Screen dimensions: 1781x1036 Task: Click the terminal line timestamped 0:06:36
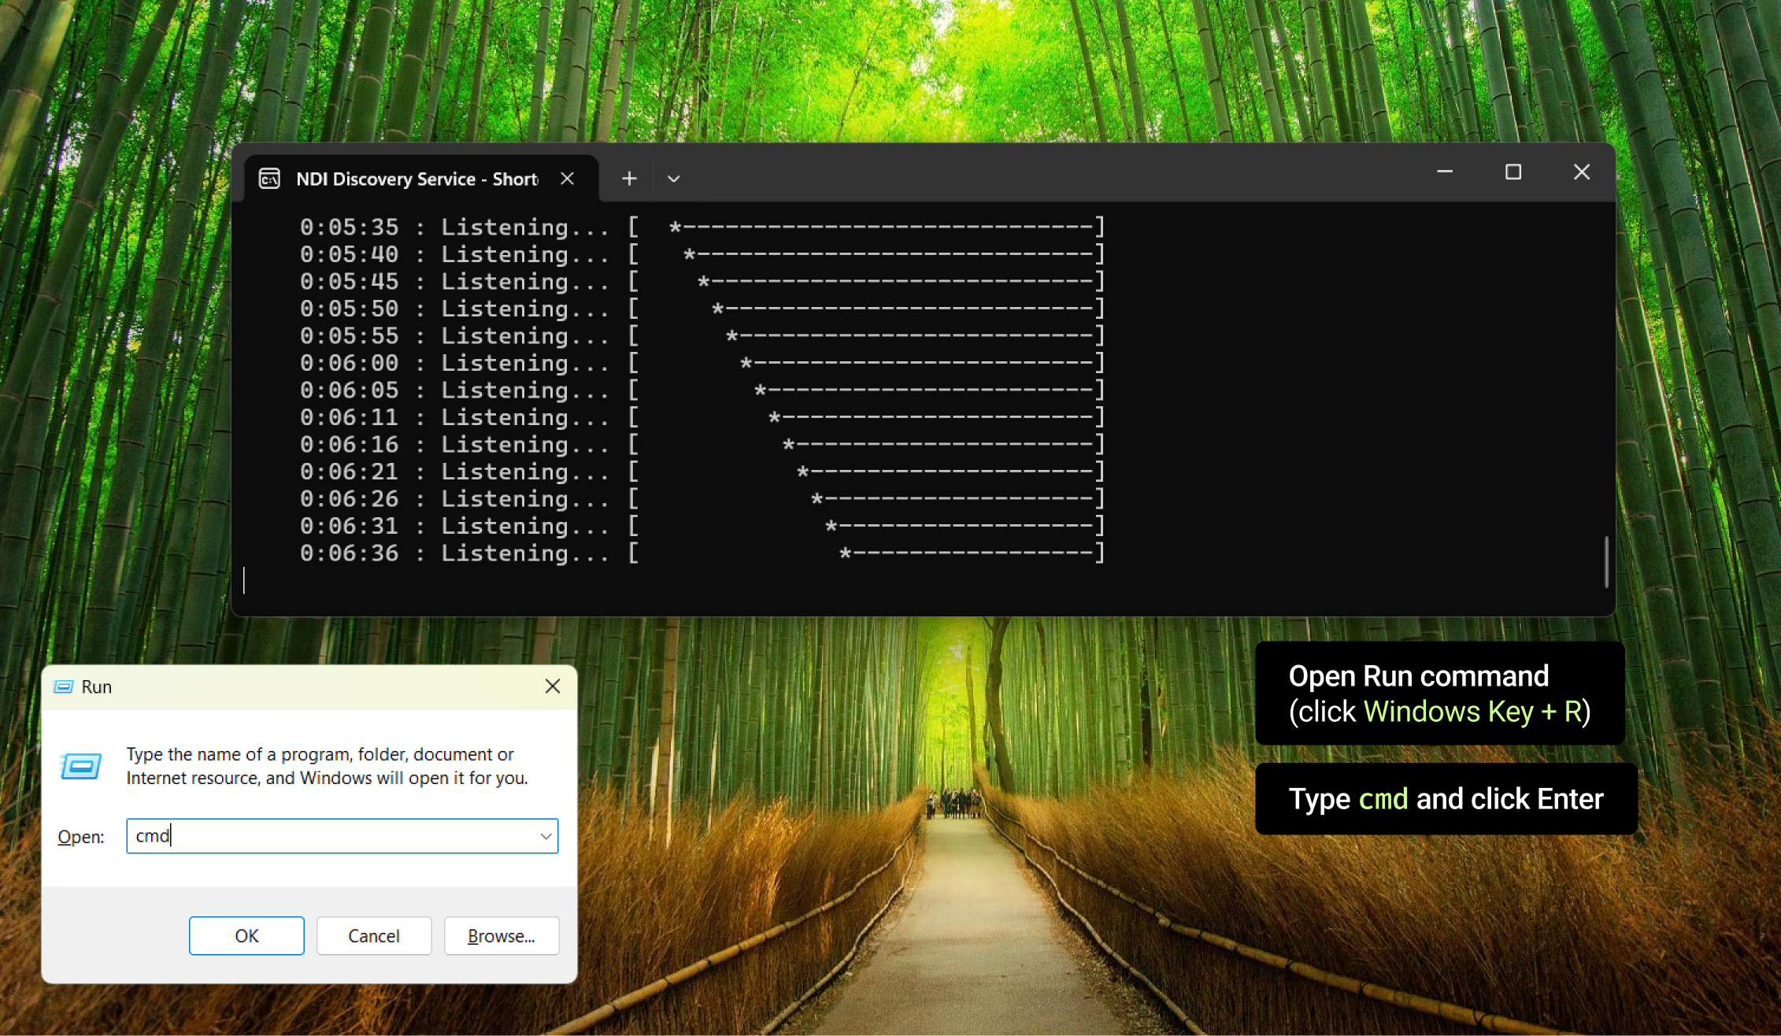[x=702, y=553]
